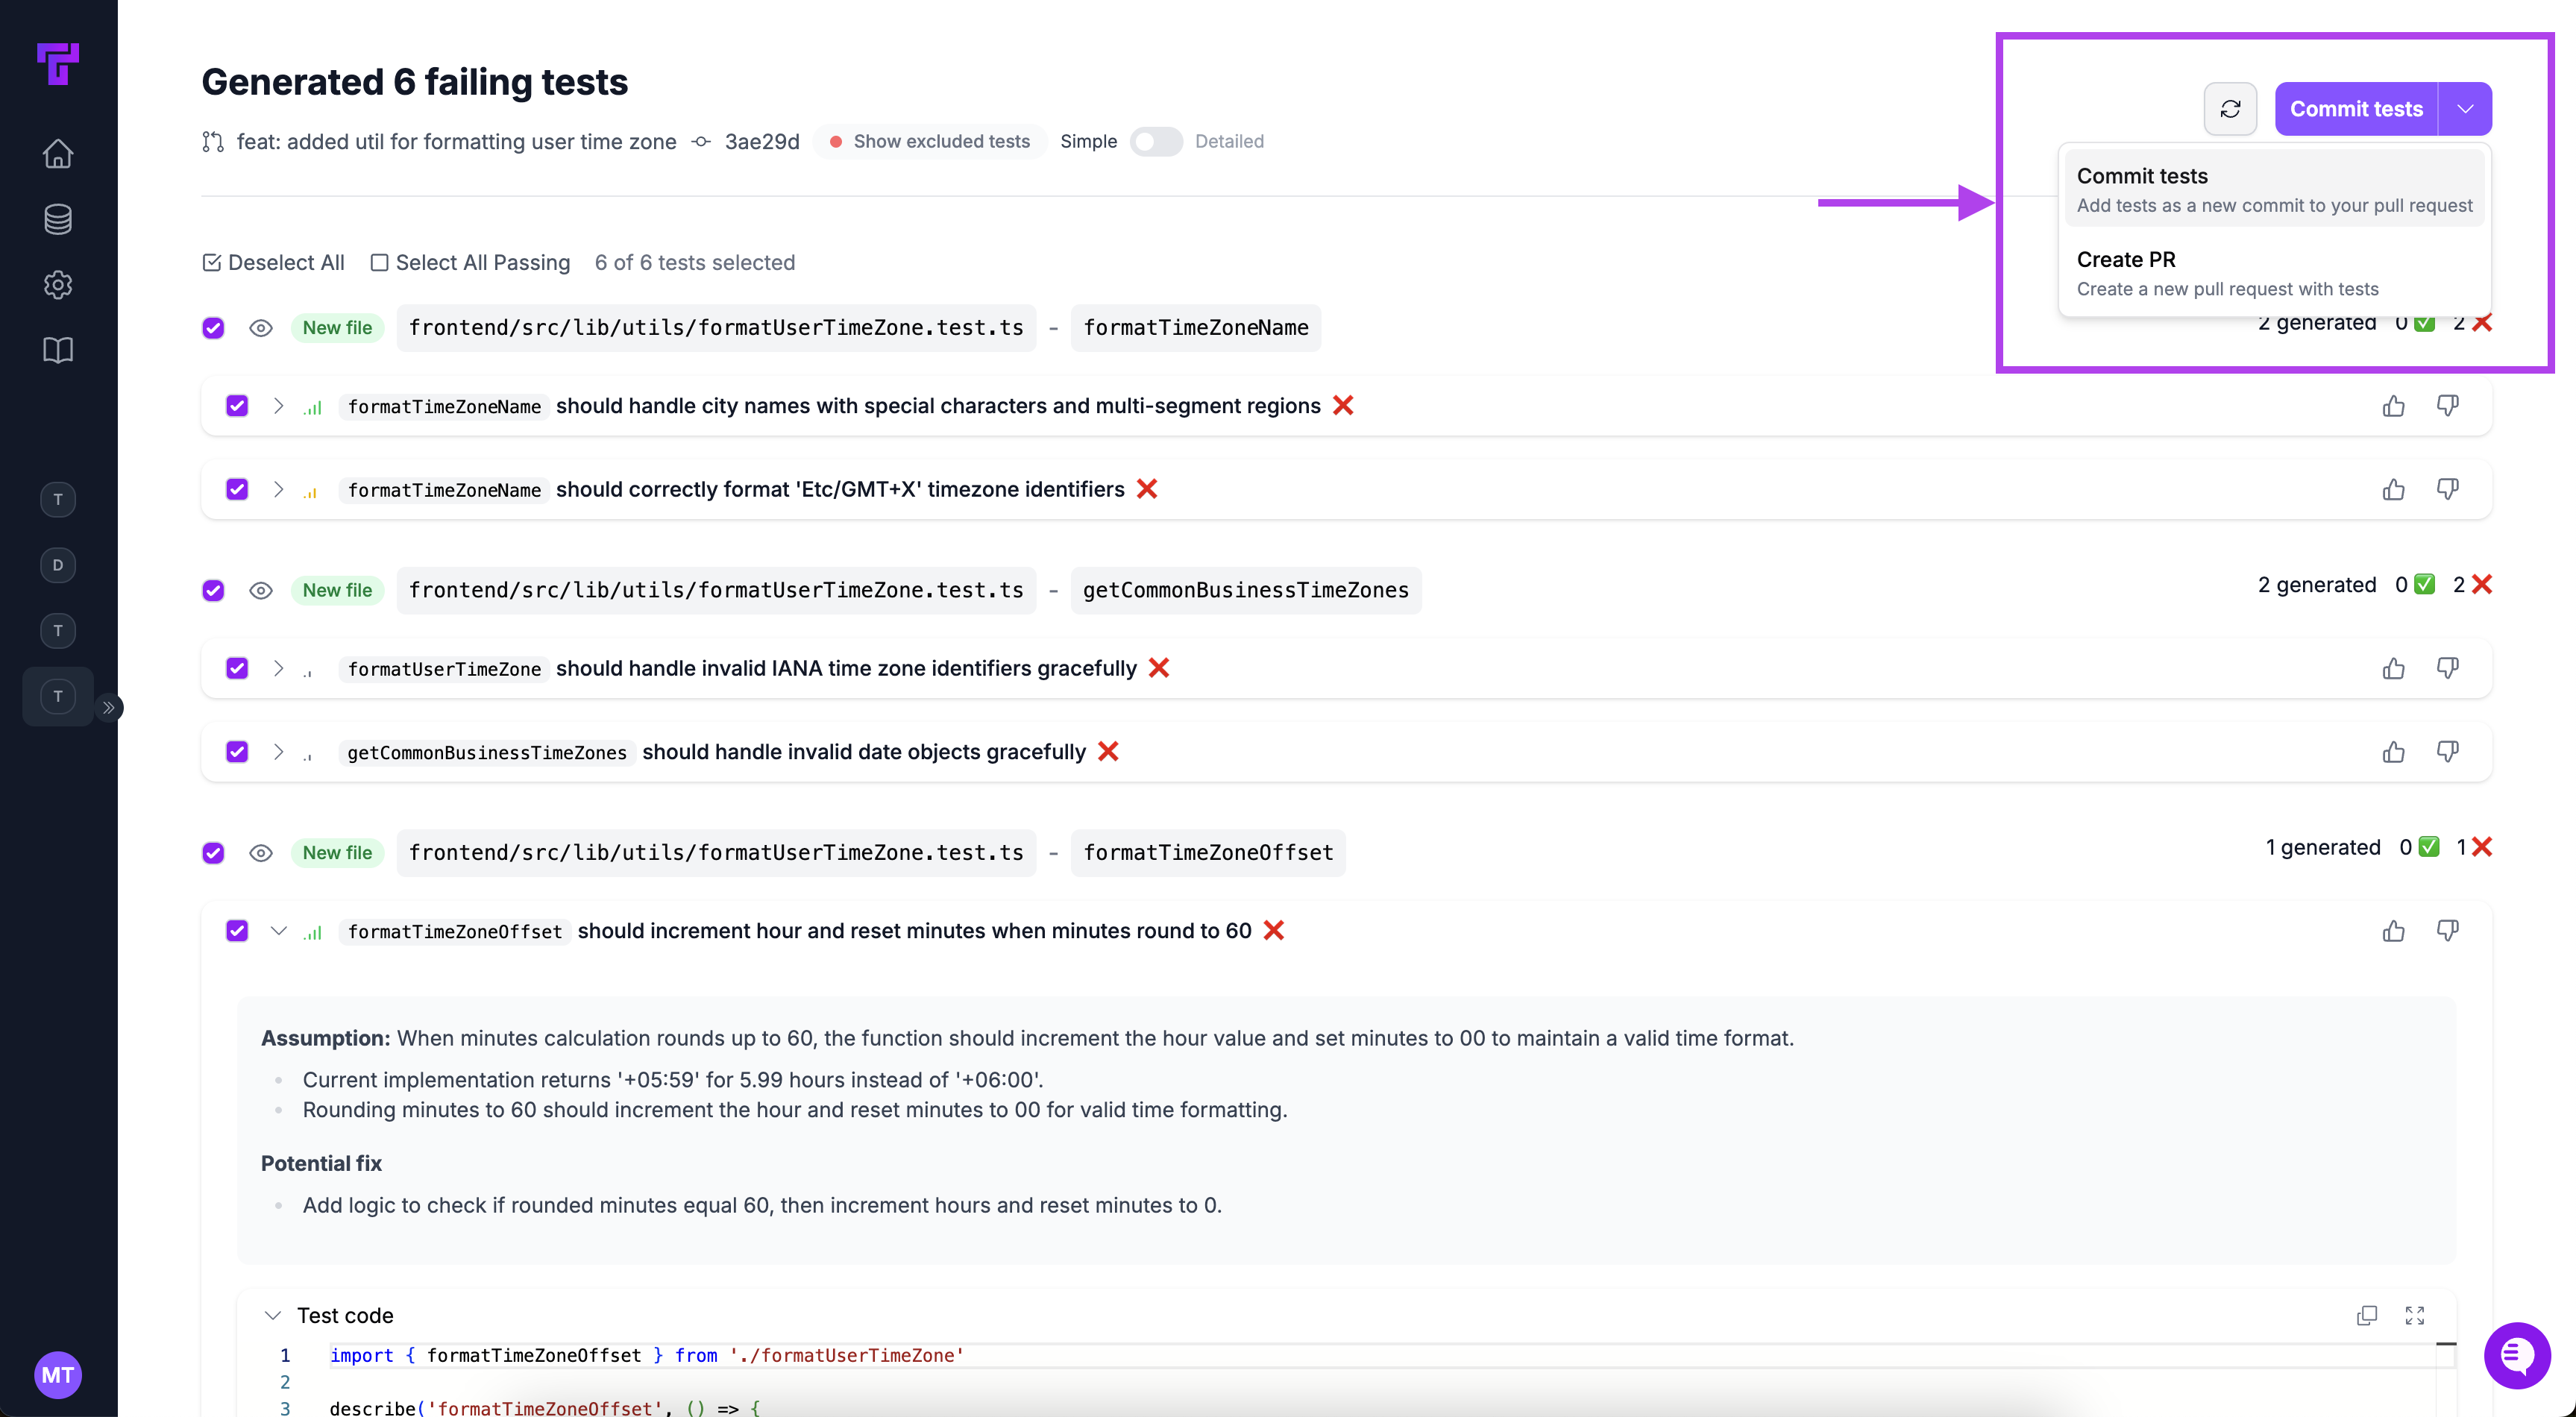The image size is (2576, 1417).
Task: Open the MT user avatar
Action: tap(58, 1375)
